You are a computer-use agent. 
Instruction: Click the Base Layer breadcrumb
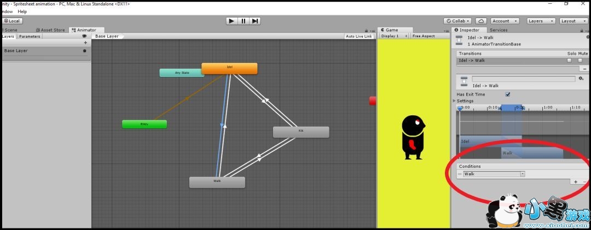pos(107,37)
